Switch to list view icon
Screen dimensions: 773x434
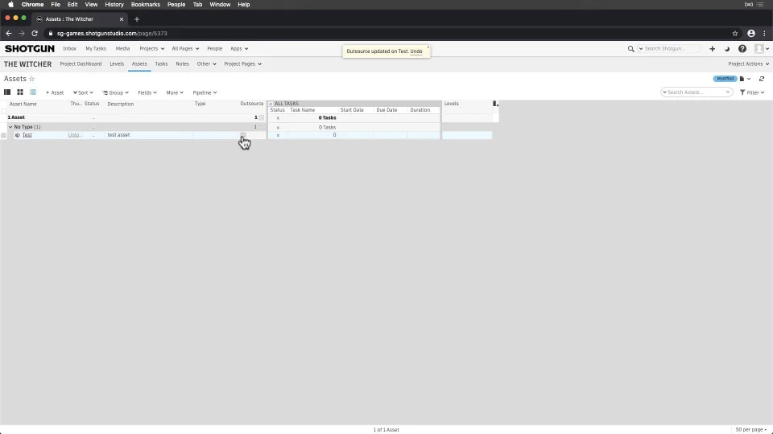[x=33, y=92]
